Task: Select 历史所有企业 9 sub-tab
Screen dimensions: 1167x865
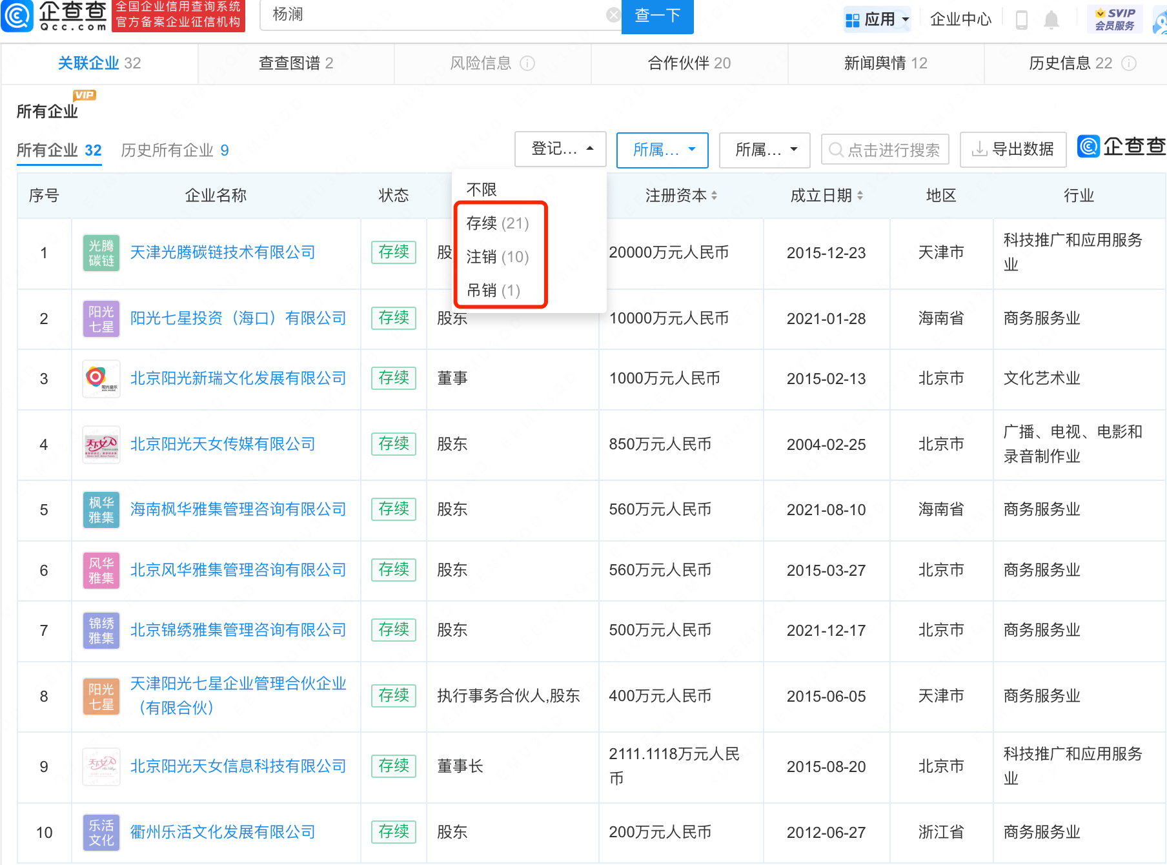Action: tap(175, 150)
